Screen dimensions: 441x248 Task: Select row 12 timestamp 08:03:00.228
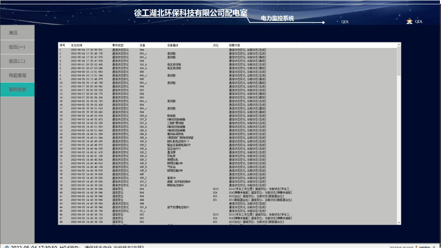tap(87, 90)
